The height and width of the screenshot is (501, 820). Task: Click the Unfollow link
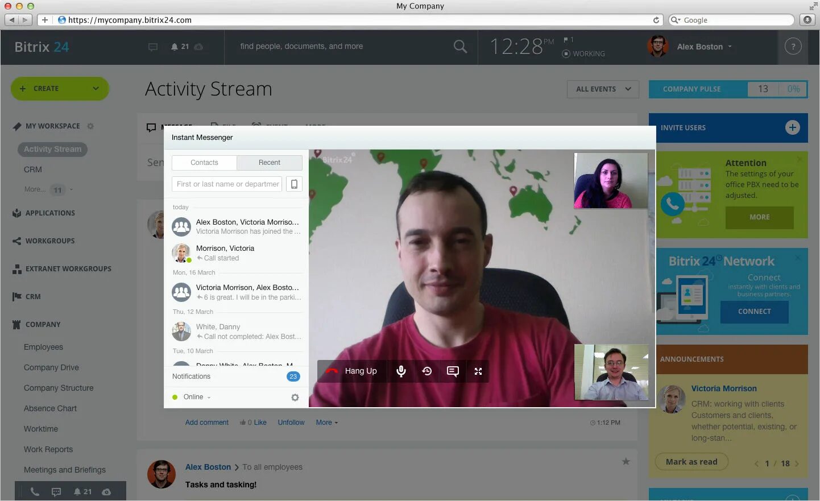(291, 423)
